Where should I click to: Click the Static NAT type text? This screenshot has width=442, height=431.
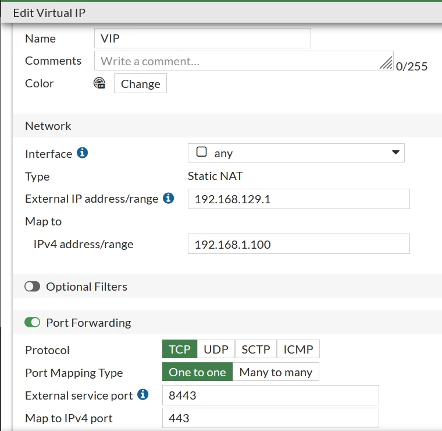tap(215, 176)
